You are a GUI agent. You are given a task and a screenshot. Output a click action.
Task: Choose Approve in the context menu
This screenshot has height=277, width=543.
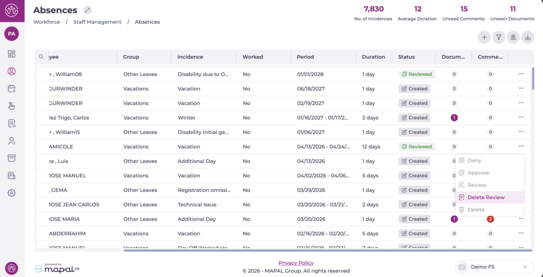[478, 173]
